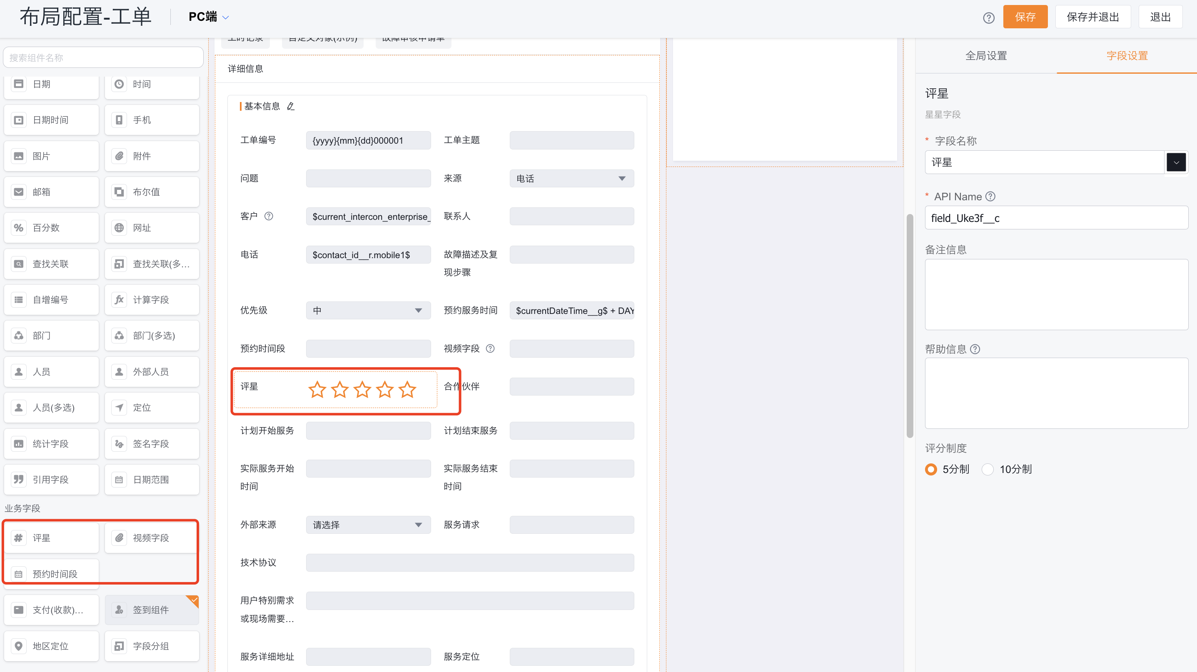This screenshot has height=672, width=1197.
Task: Click the 工单主题 input field
Action: pyautogui.click(x=571, y=140)
